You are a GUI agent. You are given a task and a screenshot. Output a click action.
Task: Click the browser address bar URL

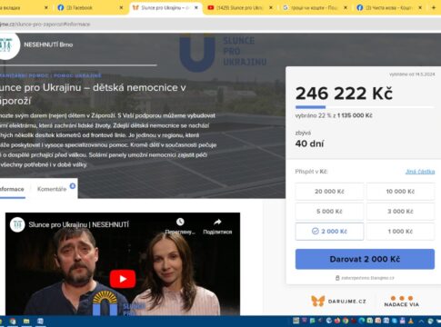(x=45, y=25)
